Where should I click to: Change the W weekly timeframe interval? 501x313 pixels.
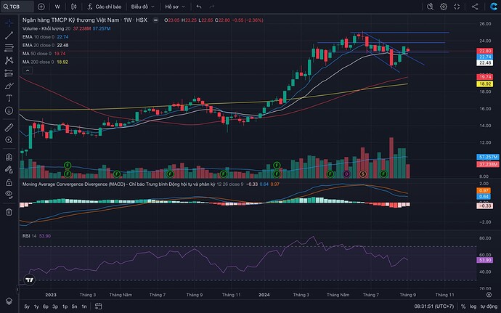(57, 7)
